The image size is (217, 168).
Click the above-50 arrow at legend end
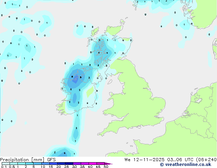[x=108, y=164]
